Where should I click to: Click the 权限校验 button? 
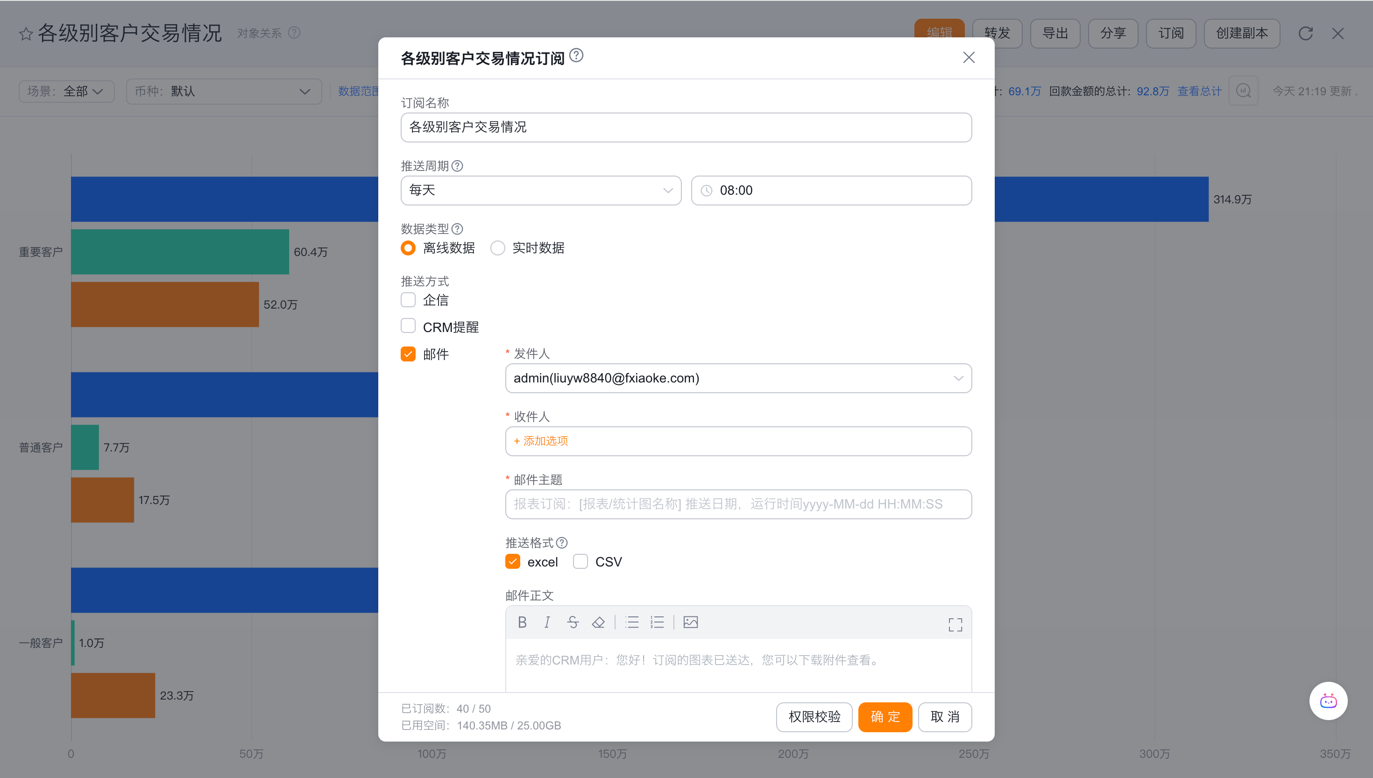point(814,717)
